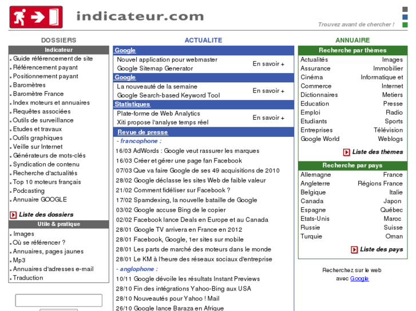Select the Weblogs theme
This screenshot has height=311, width=416.
pyautogui.click(x=390, y=139)
